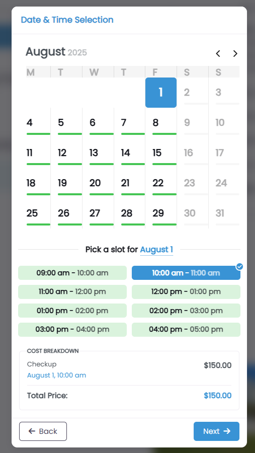
Task: Go to previous month with left chevron
Action: click(x=218, y=53)
